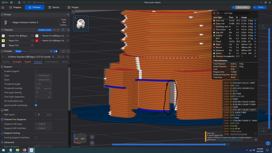Image resolution: width=272 pixels, height=153 pixels.
Task: Click the save process preset icon
Action: click(59, 57)
